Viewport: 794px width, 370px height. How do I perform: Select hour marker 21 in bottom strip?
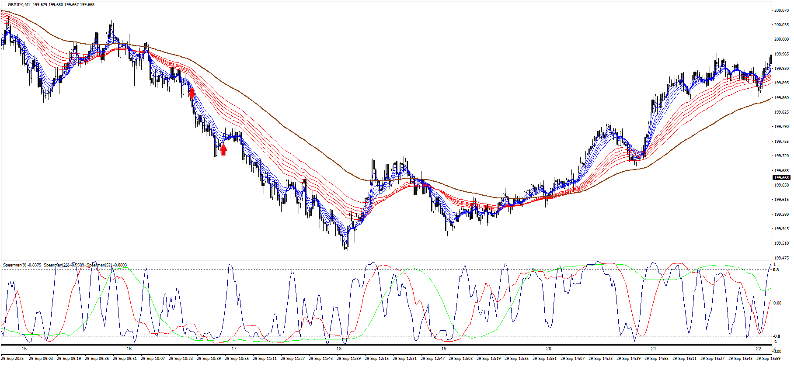654,349
